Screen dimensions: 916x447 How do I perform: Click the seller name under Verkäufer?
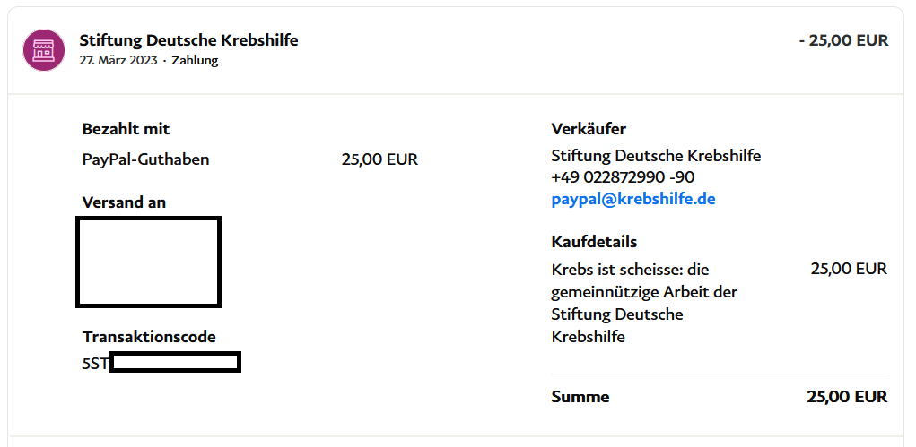click(656, 156)
